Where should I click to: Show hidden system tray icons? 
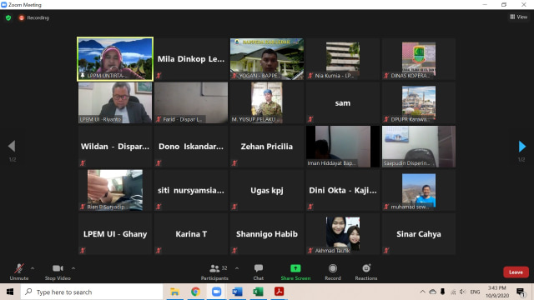click(423, 292)
